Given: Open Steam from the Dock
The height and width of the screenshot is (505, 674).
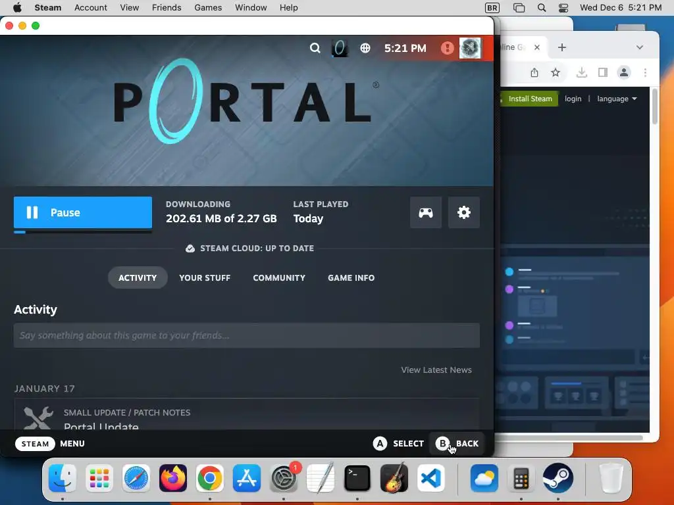Looking at the screenshot, I should click(x=558, y=477).
